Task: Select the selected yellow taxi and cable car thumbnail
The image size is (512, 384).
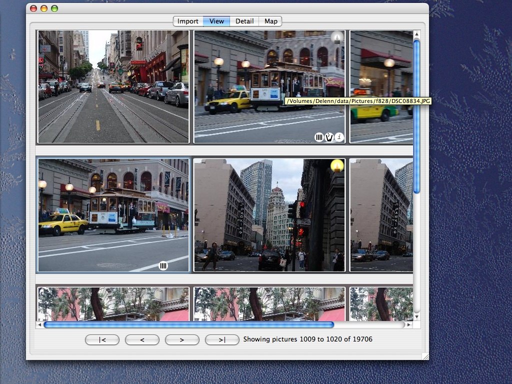Action: (113, 215)
